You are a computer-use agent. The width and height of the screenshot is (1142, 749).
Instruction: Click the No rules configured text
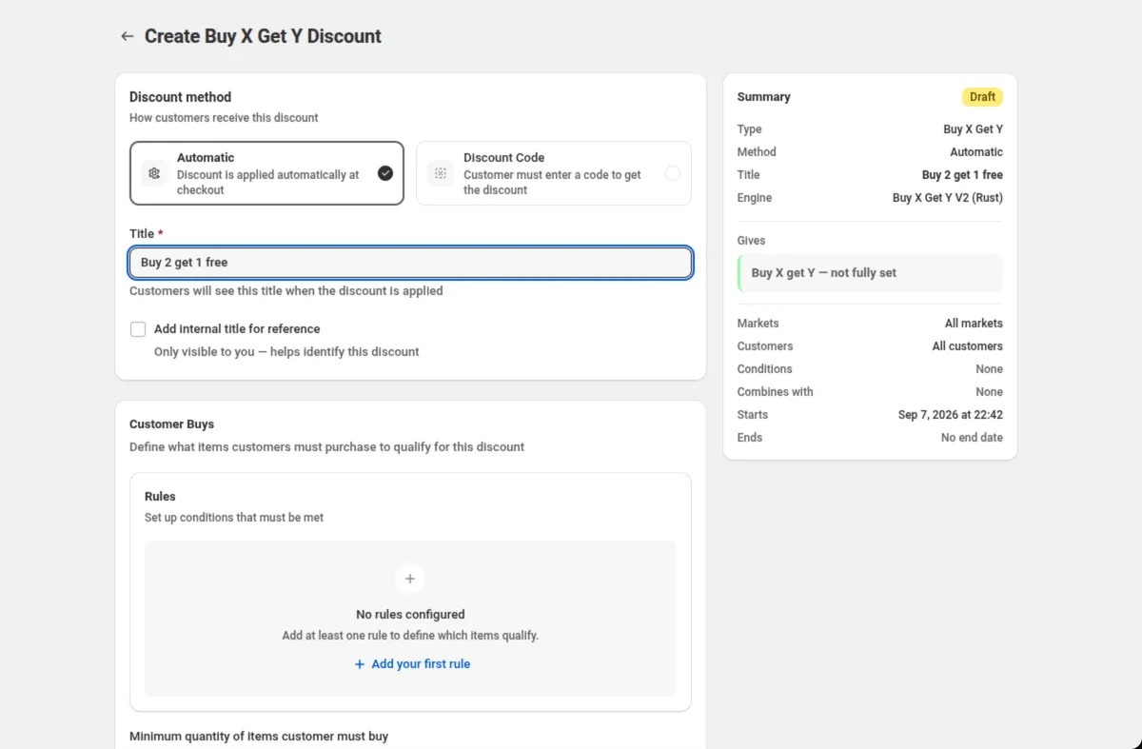click(410, 615)
